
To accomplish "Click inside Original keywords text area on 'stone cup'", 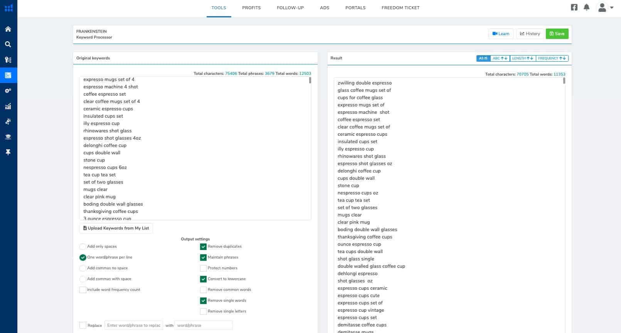I will (94, 160).
